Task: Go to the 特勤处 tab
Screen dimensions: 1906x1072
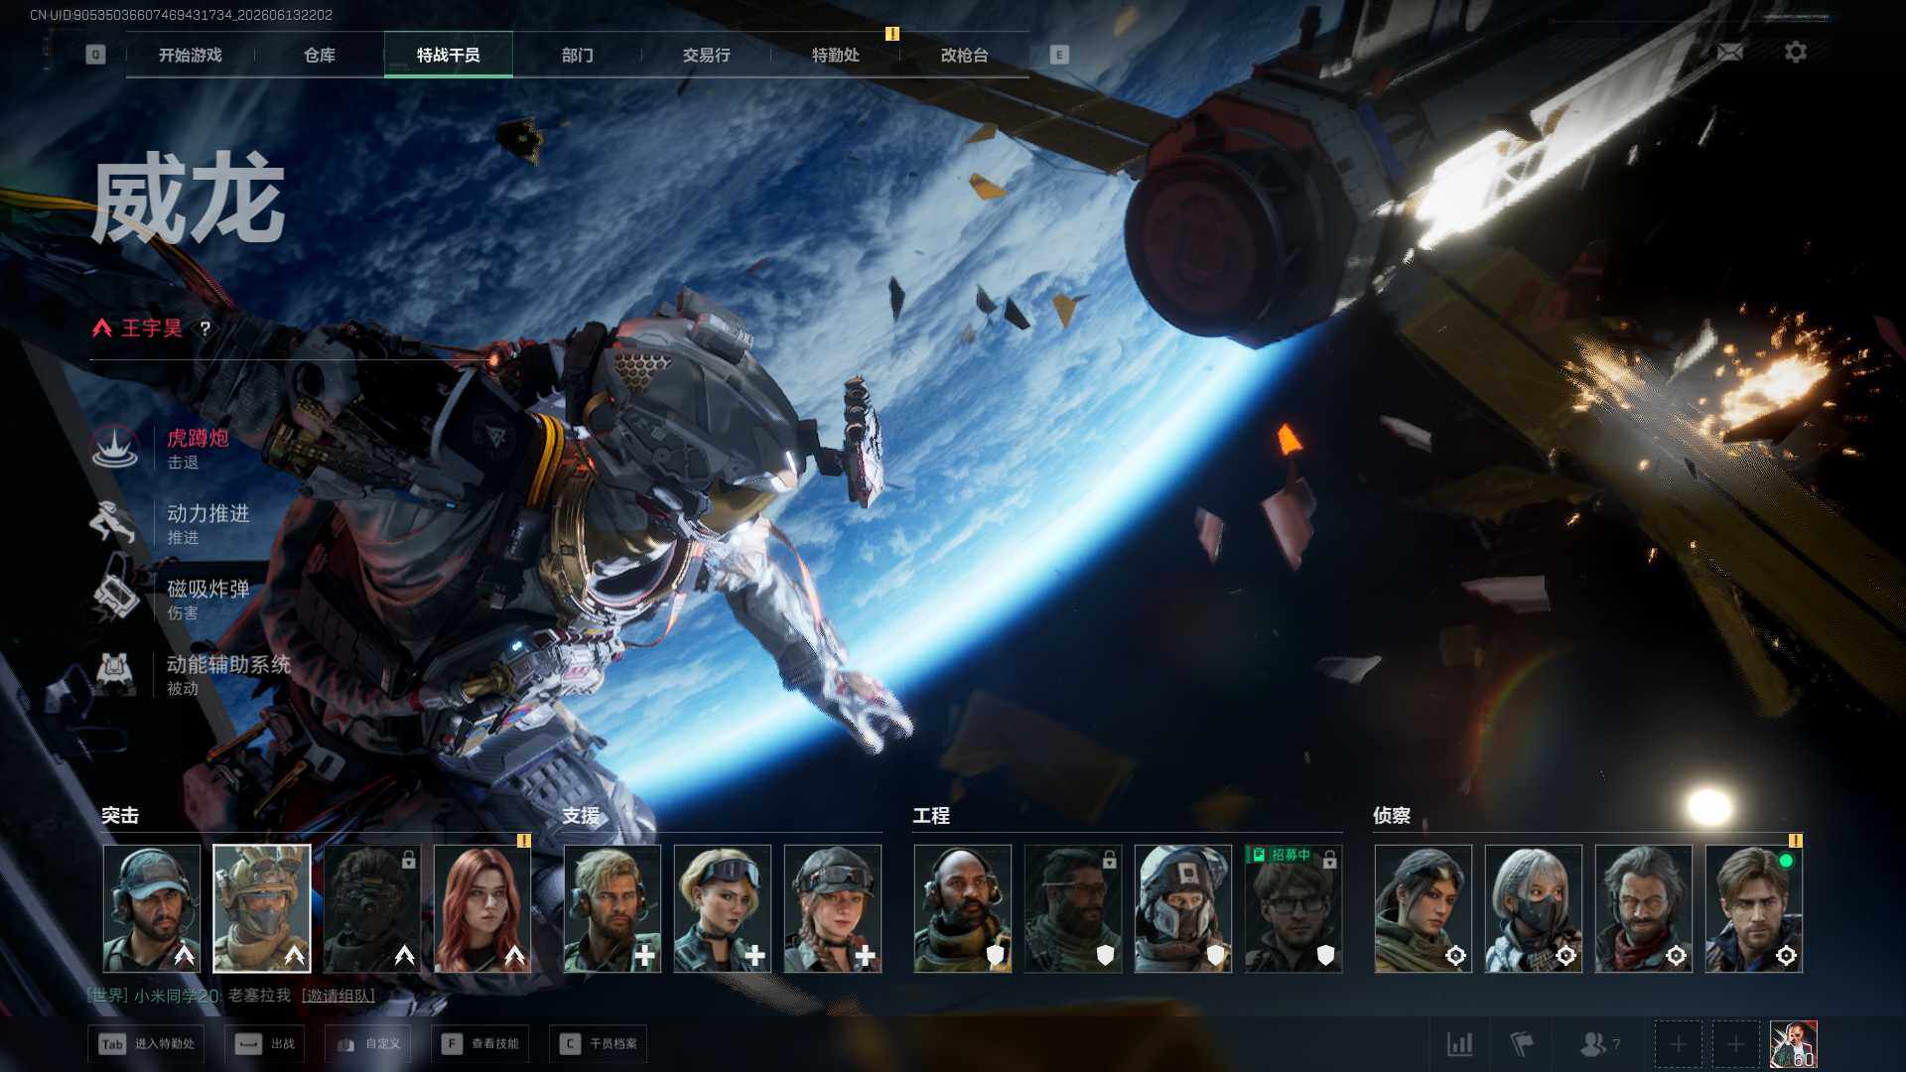Action: [x=836, y=55]
